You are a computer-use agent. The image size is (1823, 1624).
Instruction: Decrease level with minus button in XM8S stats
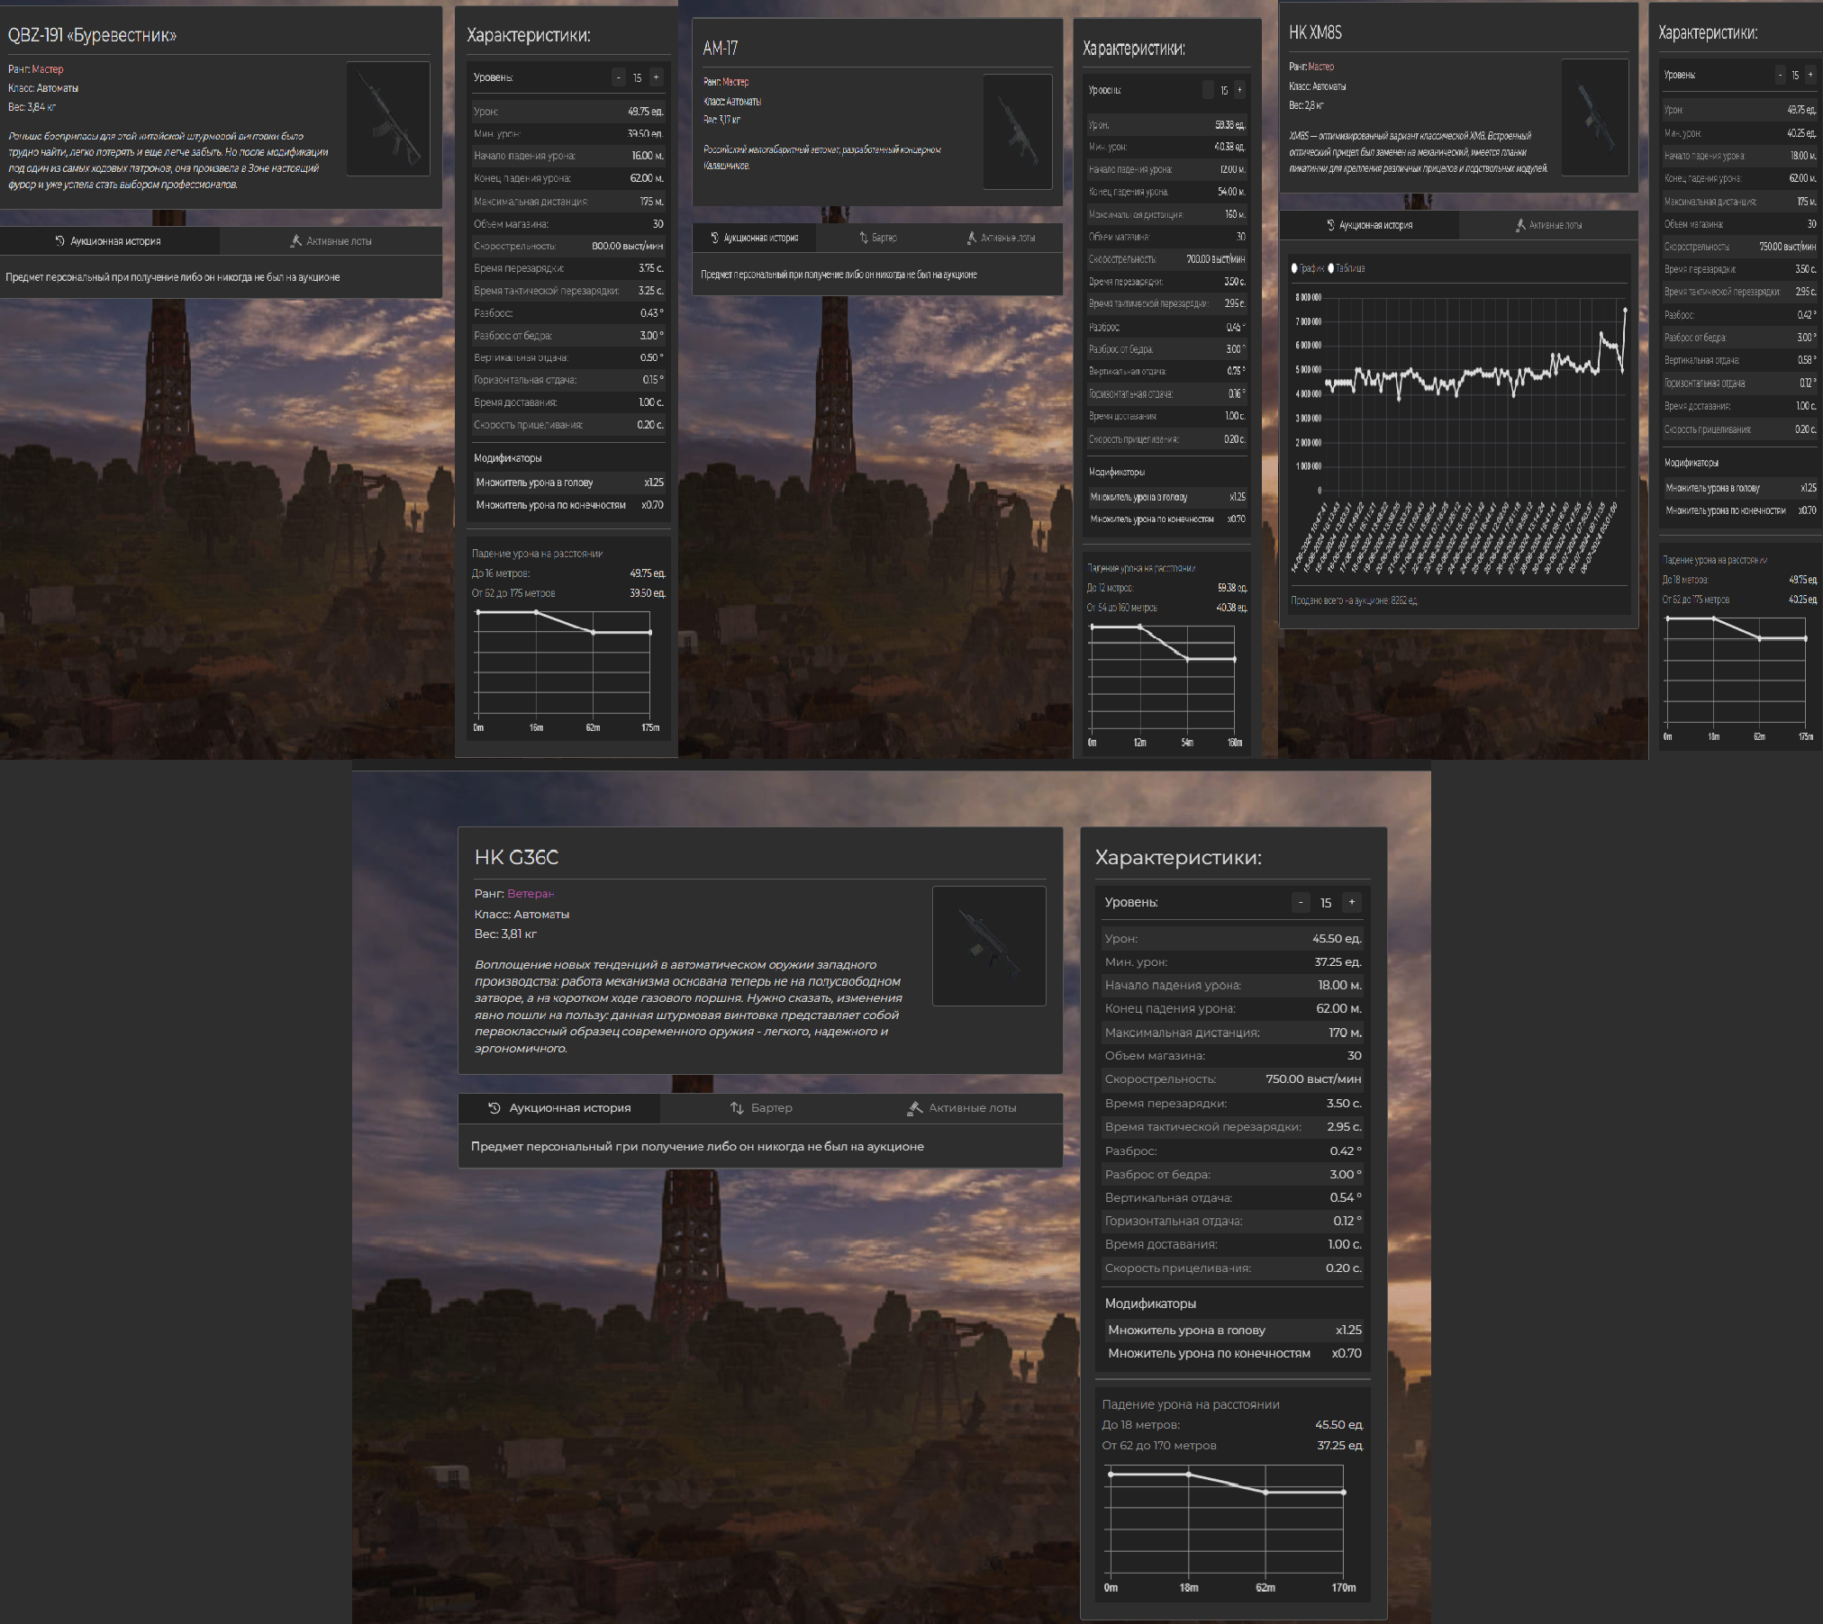pos(1781,75)
